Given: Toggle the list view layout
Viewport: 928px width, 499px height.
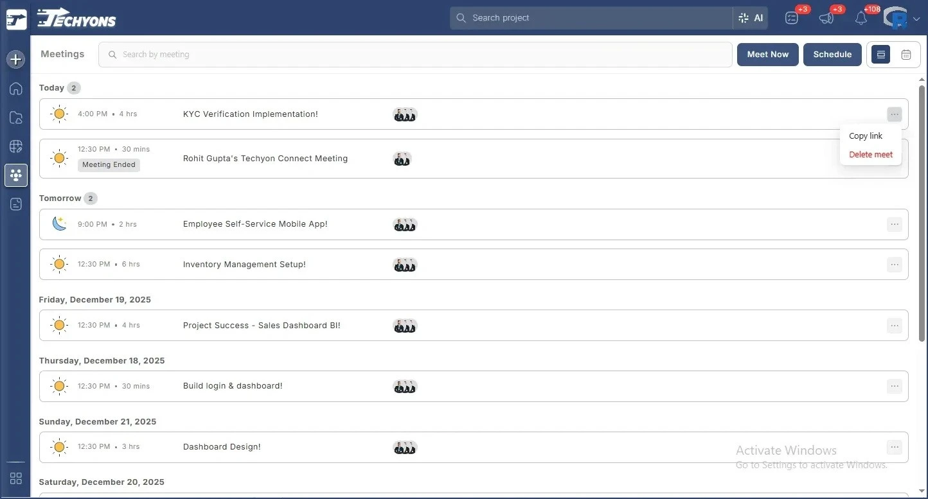Looking at the screenshot, I should point(880,55).
